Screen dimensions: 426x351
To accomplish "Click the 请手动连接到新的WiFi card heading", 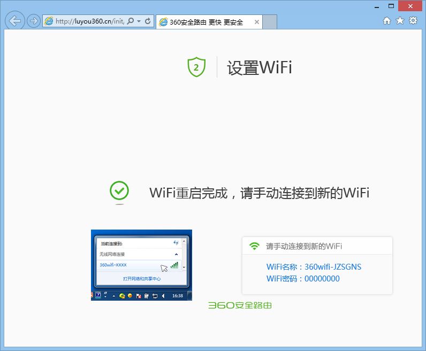I will [304, 247].
